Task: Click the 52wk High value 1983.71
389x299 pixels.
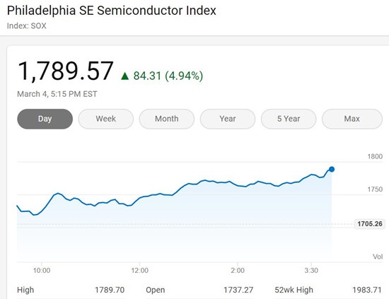Action: (x=367, y=290)
